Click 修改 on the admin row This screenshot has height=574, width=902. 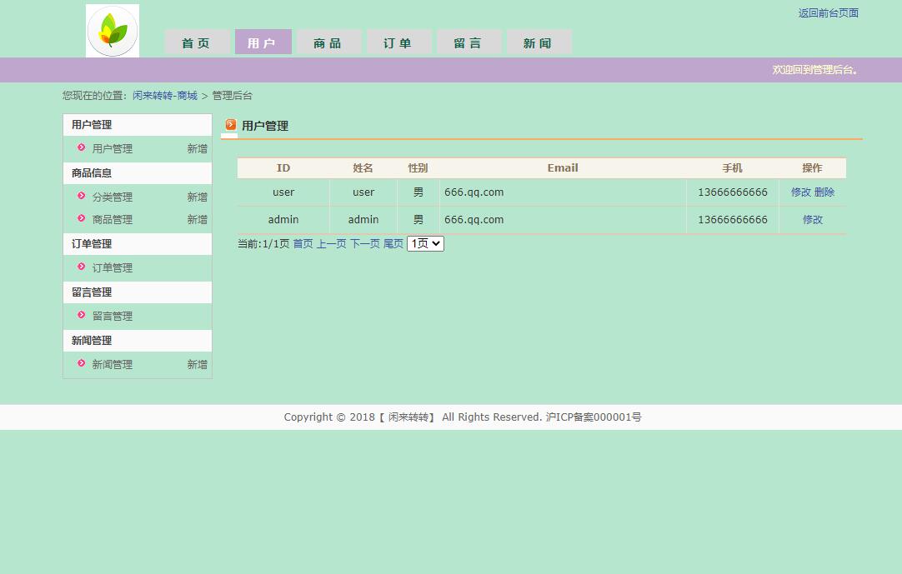click(x=812, y=219)
